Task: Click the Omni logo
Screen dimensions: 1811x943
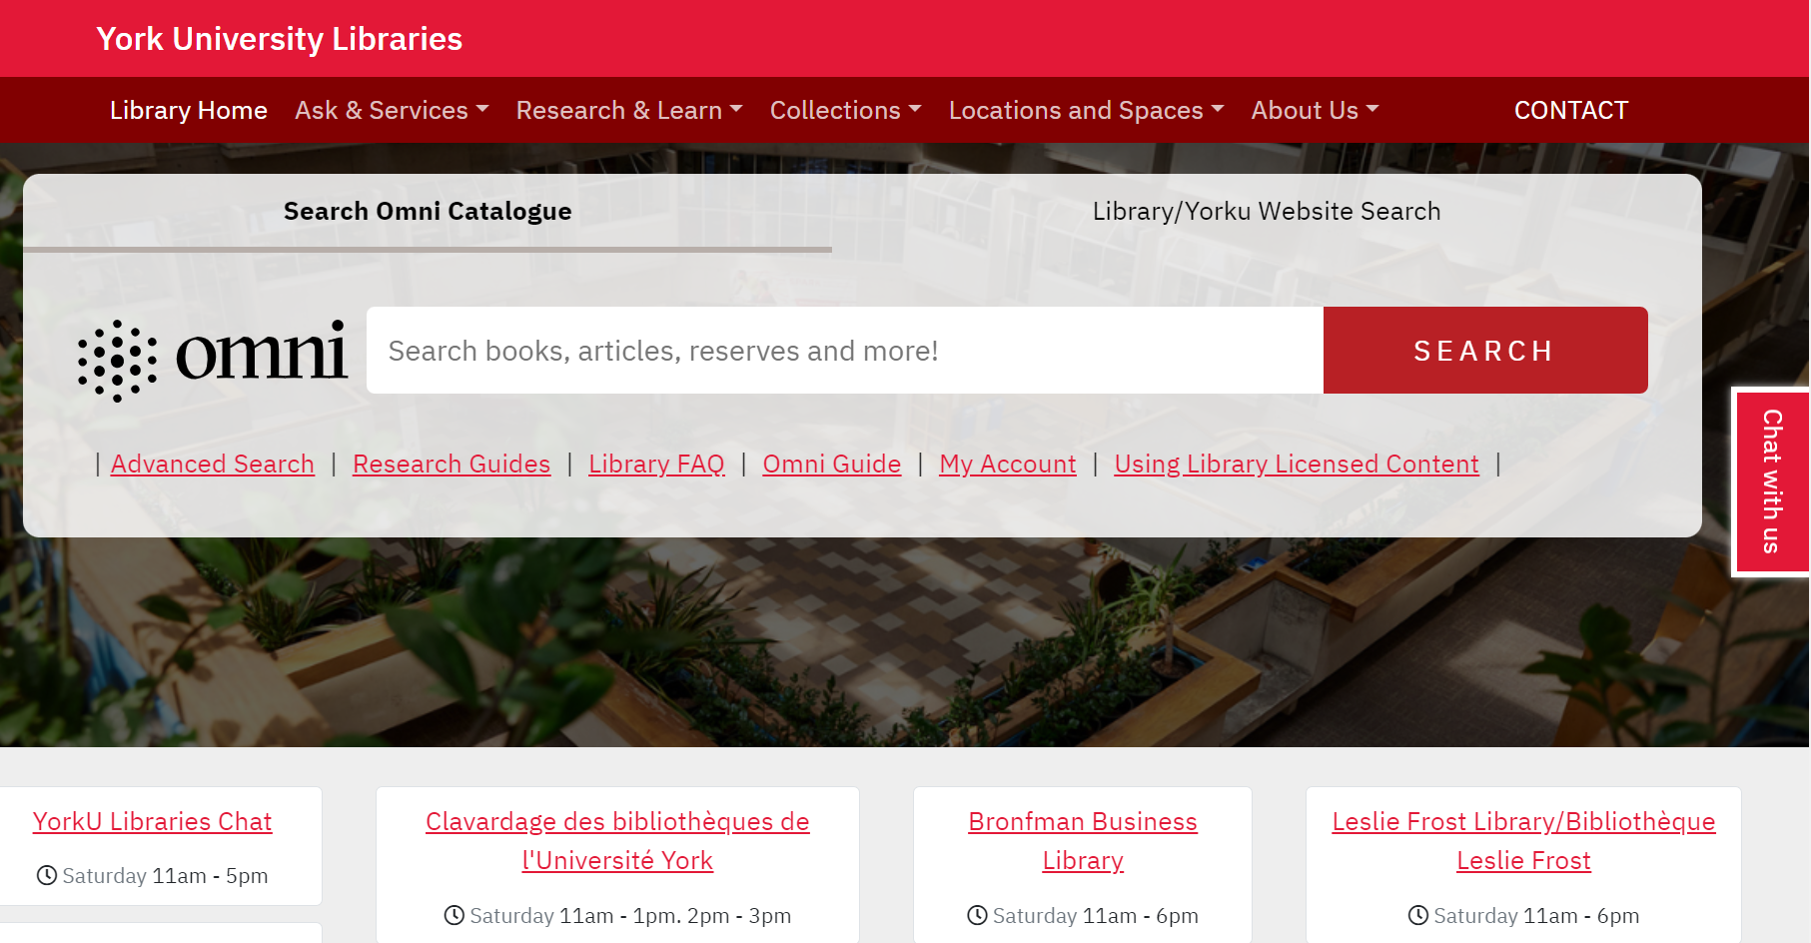Action: click(x=213, y=360)
